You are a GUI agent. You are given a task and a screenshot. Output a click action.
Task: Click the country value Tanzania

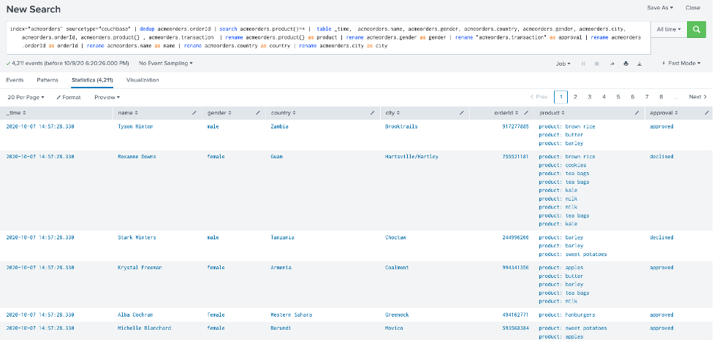tap(282, 237)
